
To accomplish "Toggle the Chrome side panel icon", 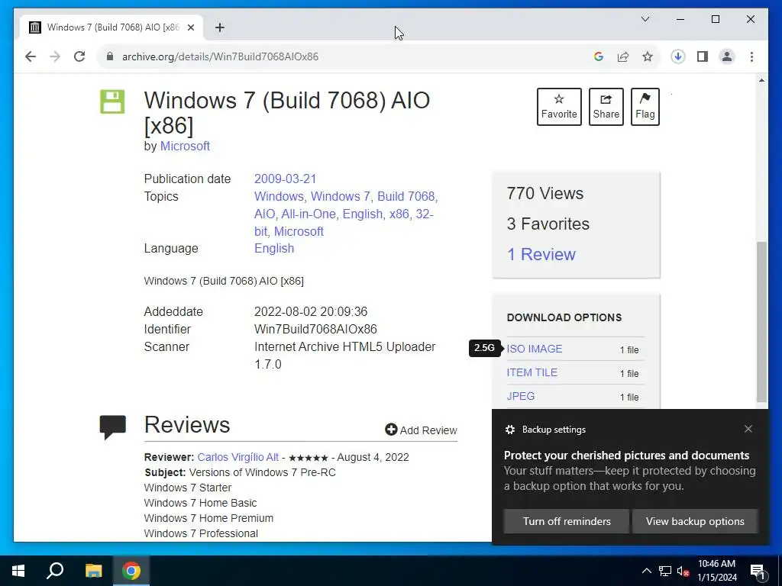I will pos(703,56).
